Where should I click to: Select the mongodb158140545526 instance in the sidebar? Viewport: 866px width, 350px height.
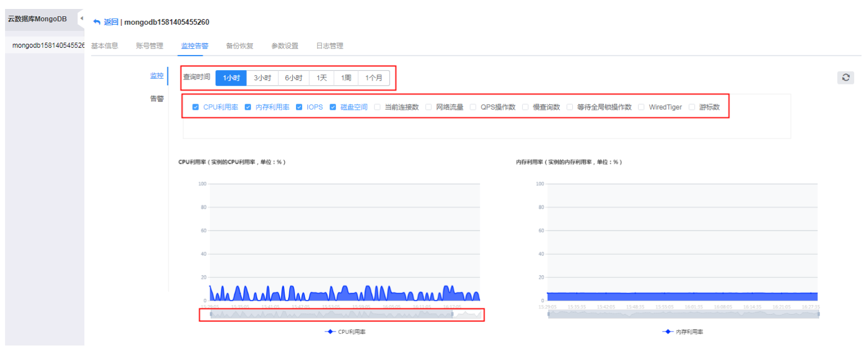[x=48, y=45]
